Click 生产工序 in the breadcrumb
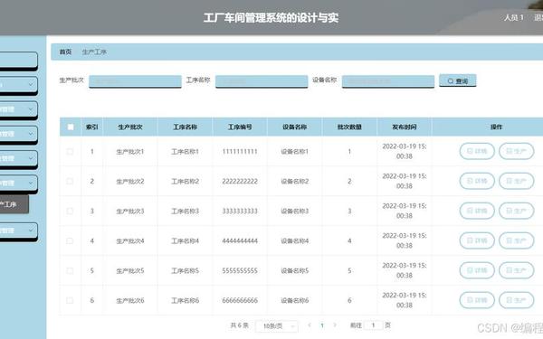The image size is (543, 339). pos(94,52)
